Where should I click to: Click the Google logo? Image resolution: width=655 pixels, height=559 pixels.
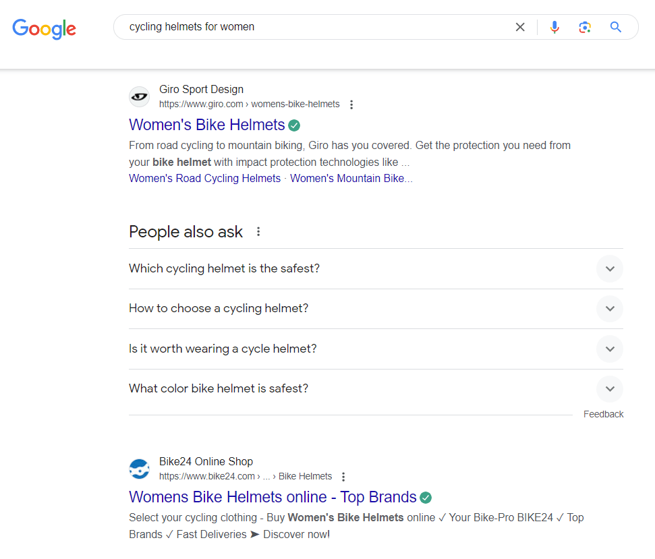tap(45, 28)
